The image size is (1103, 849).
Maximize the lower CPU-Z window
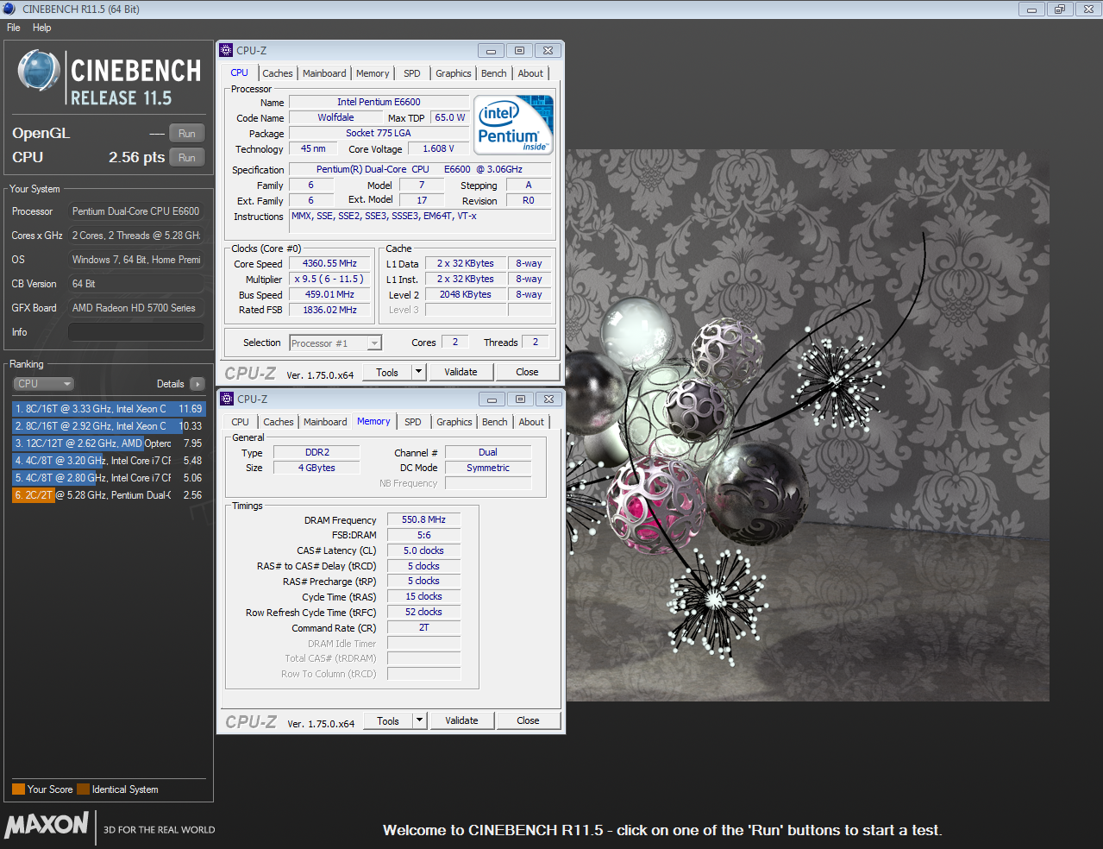pos(520,399)
